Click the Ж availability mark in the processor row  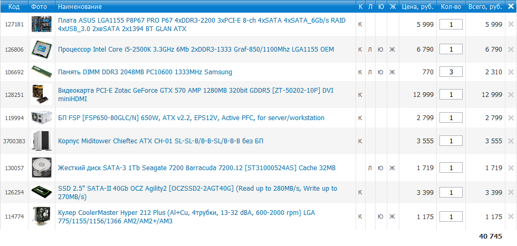pos(392,50)
